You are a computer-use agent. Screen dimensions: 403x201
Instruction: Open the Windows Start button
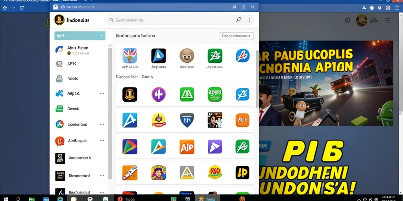[6, 199]
